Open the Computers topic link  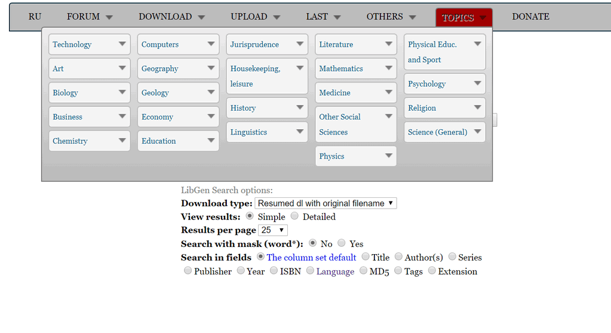point(160,44)
